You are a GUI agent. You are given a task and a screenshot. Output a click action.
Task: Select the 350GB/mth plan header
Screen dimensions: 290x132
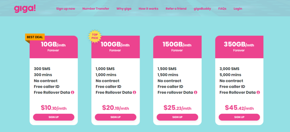[x=239, y=47]
